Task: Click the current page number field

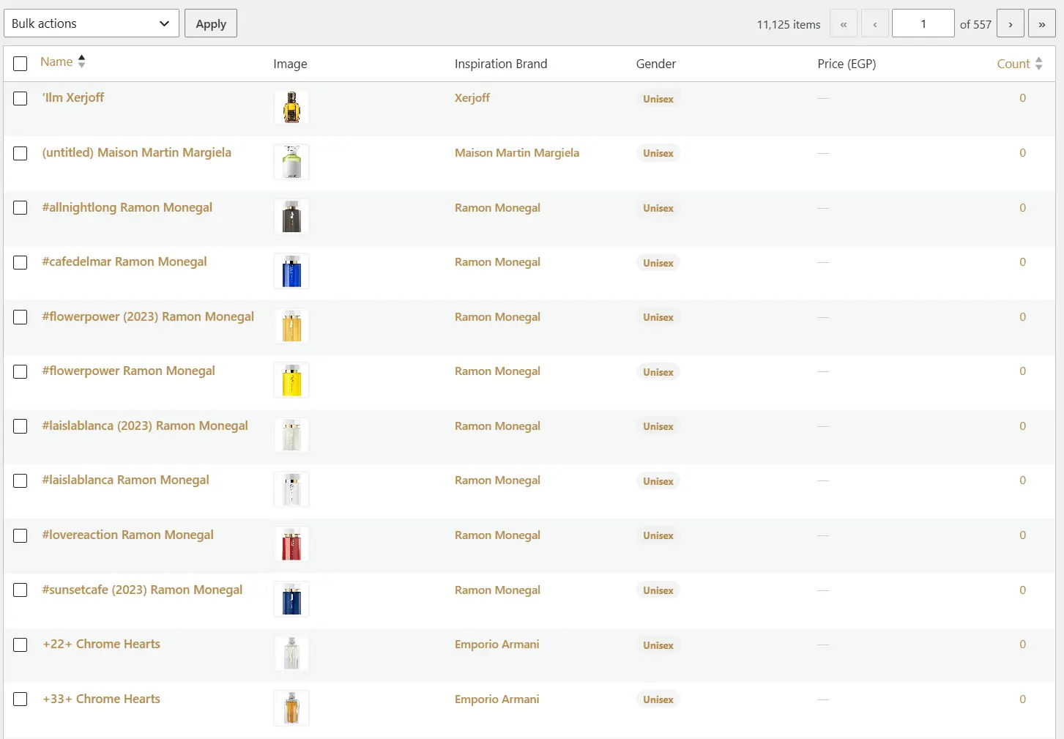Action: (x=923, y=23)
